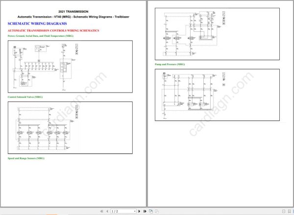The image size is (294, 215).
Task: Open the Control Solenoid Valves diagram
Action: click(x=70, y=128)
